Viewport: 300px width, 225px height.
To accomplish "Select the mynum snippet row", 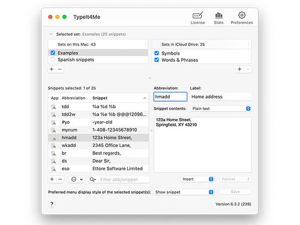I will point(98,130).
